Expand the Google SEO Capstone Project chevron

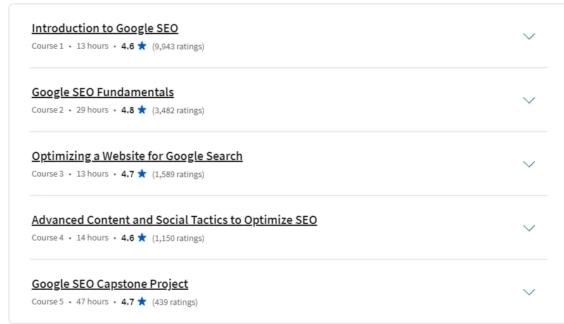(529, 292)
